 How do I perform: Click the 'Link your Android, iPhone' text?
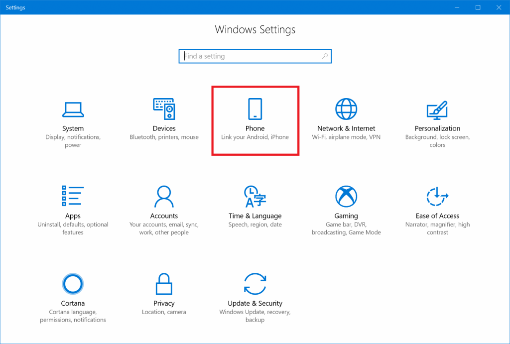255,137
